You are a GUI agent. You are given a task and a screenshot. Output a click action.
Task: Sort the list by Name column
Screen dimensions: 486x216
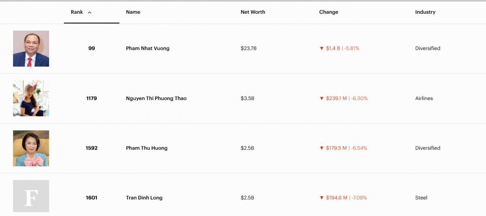pos(133,12)
